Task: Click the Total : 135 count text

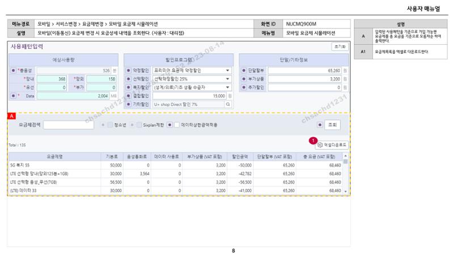Action: pyautogui.click(x=17, y=145)
